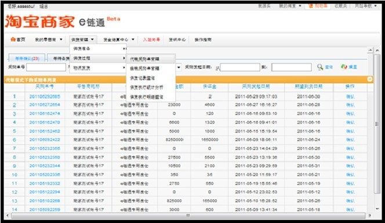385x223 pixels.
Task: Open the combo box arrow before 采购发起日期
Action: coord(179,67)
